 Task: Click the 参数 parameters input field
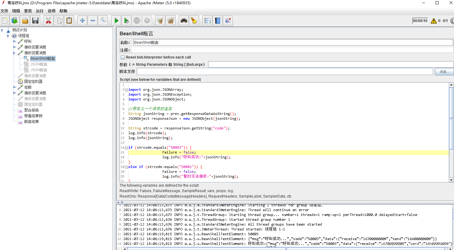pyautogui.click(x=331, y=65)
